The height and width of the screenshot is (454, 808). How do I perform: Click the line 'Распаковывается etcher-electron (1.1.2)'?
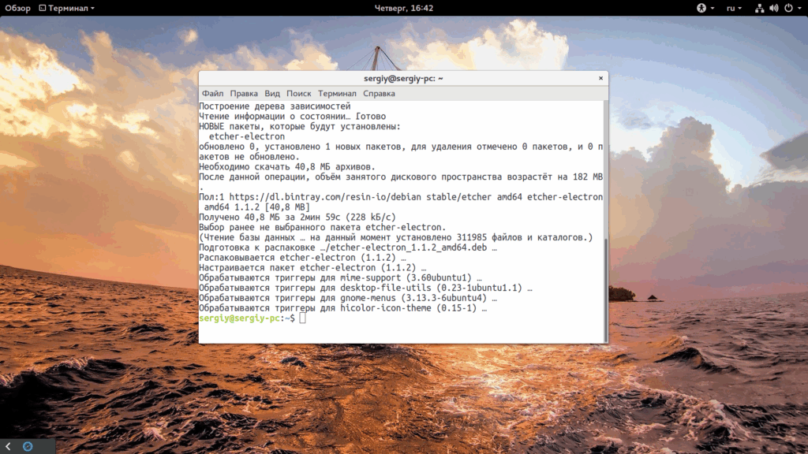[x=302, y=258]
